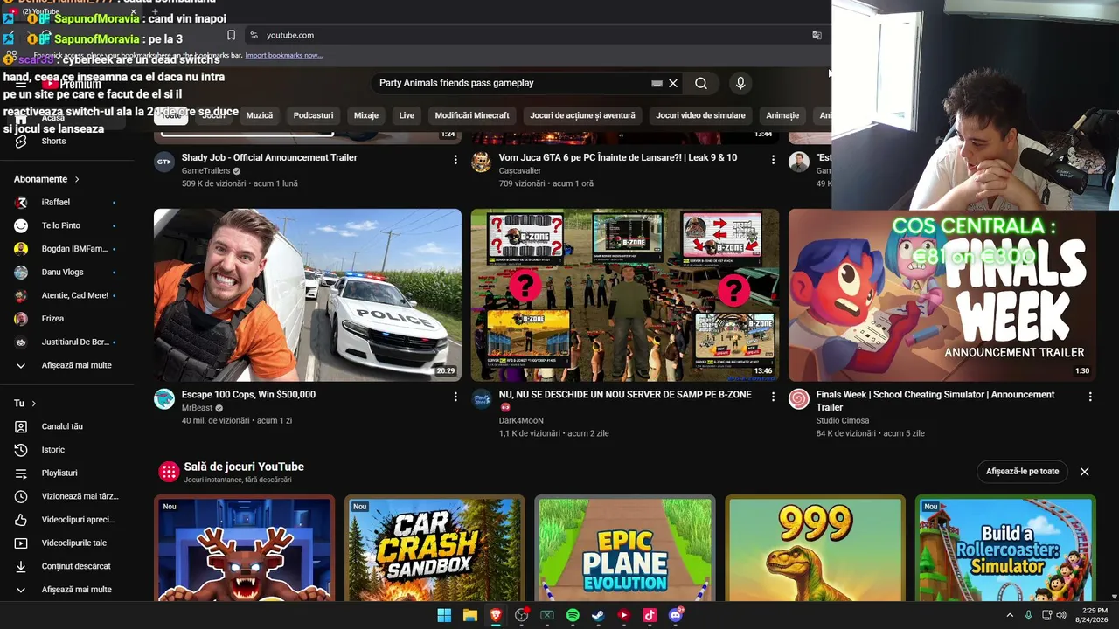The image size is (1119, 629).
Task: Select the Live filter chip
Action: coord(407,115)
